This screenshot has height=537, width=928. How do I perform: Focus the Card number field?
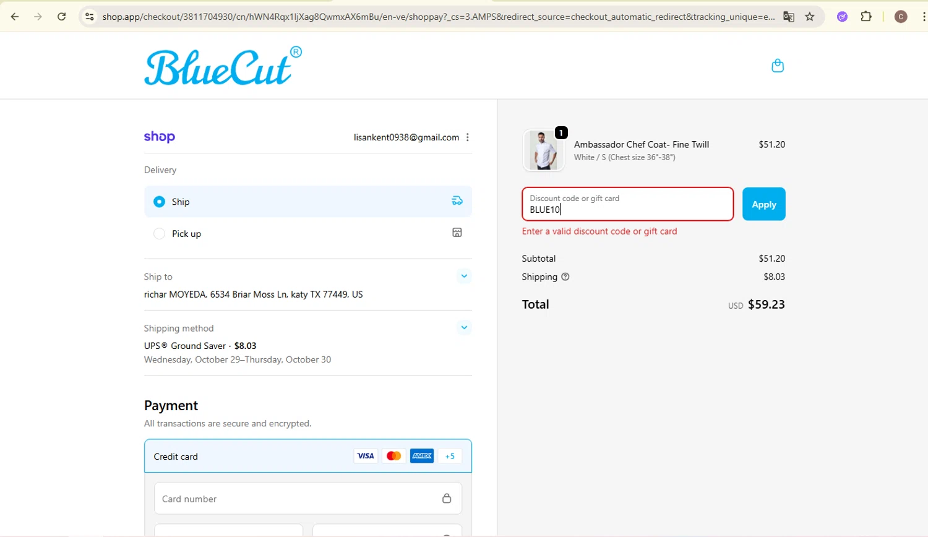point(308,498)
